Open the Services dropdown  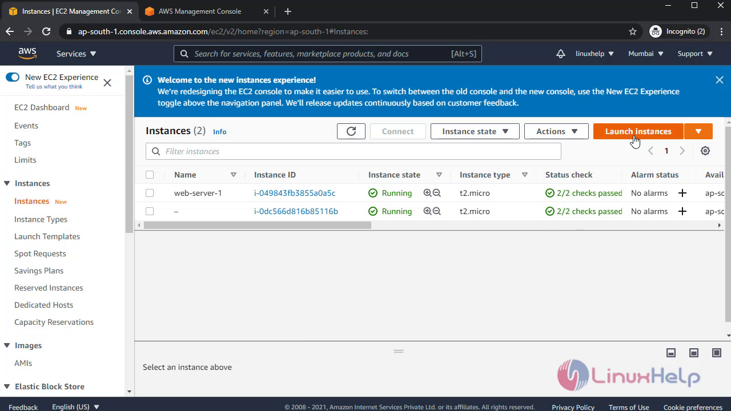[77, 54]
